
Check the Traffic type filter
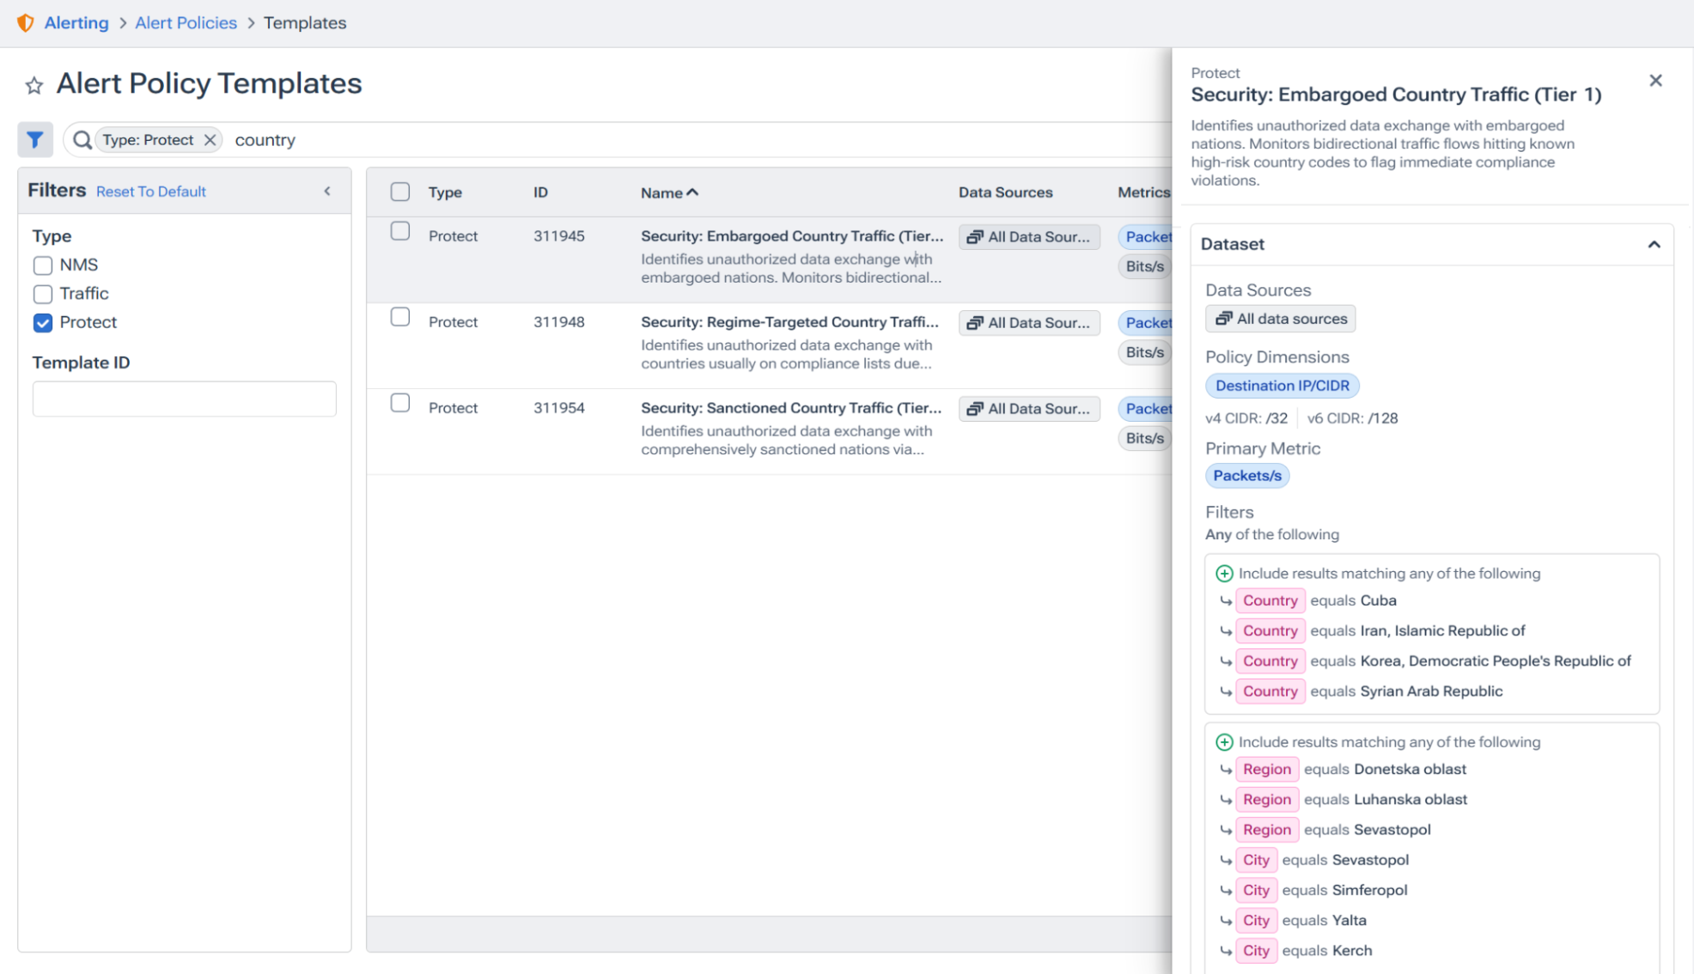(43, 295)
